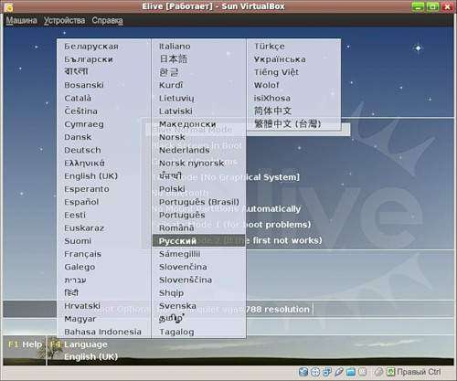Select Polski language
The width and height of the screenshot is (457, 381).
coord(172,189)
